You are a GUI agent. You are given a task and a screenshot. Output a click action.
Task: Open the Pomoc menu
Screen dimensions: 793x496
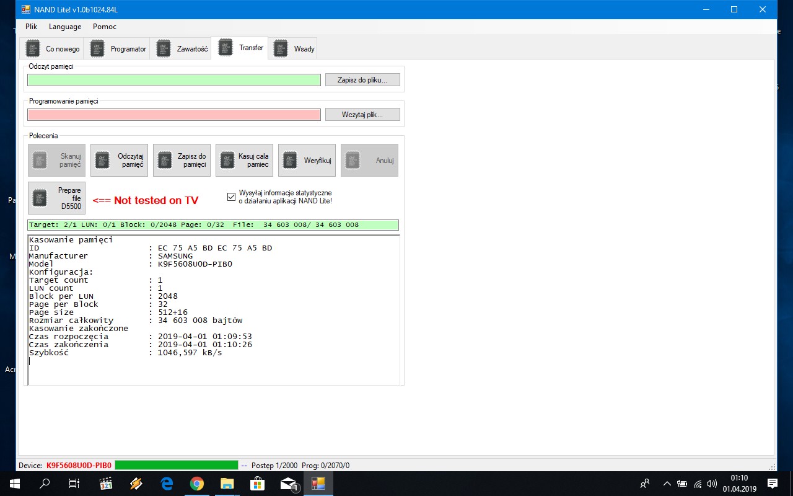(105, 27)
